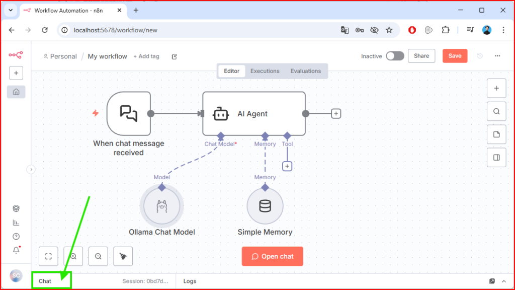Open the notifications bell icon
Screen dimensions: 515x290
[16, 250]
